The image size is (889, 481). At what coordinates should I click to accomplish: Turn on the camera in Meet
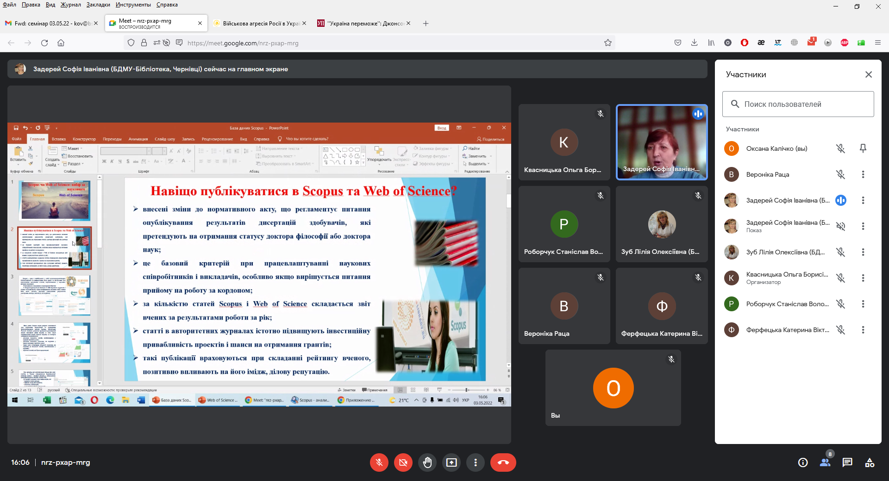pyautogui.click(x=403, y=462)
